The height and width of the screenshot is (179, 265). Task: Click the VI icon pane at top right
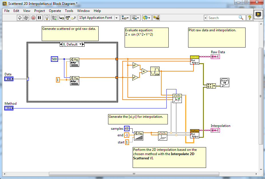tap(258, 14)
